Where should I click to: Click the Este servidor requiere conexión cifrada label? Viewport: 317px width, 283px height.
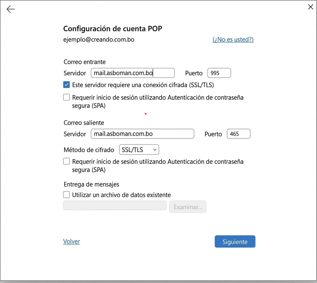(143, 85)
